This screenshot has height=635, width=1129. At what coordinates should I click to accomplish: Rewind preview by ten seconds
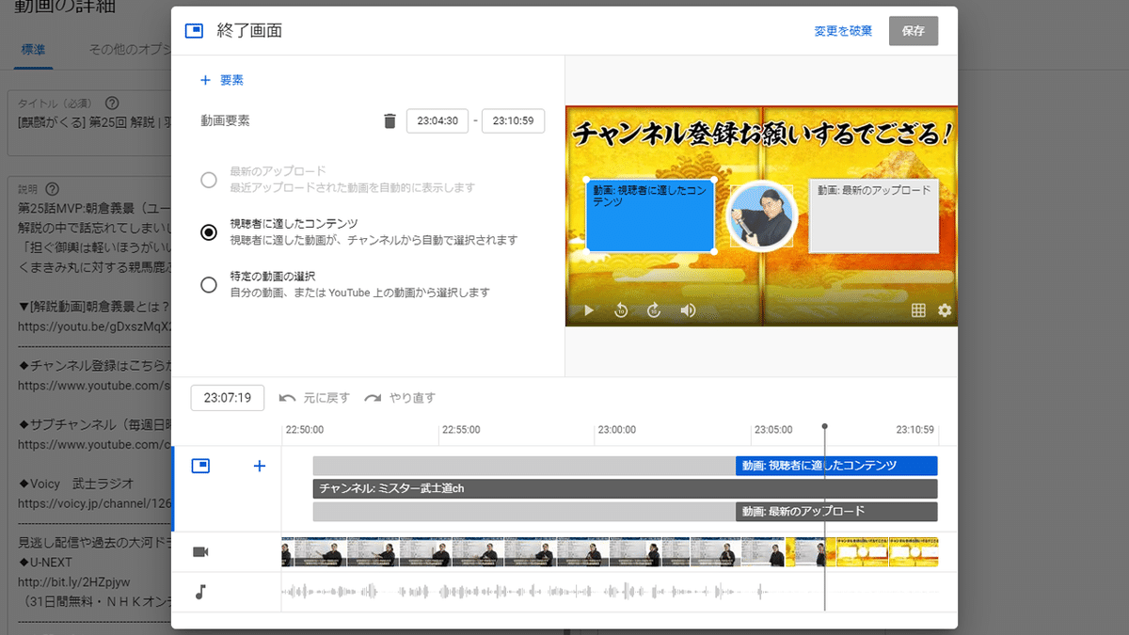tap(621, 310)
